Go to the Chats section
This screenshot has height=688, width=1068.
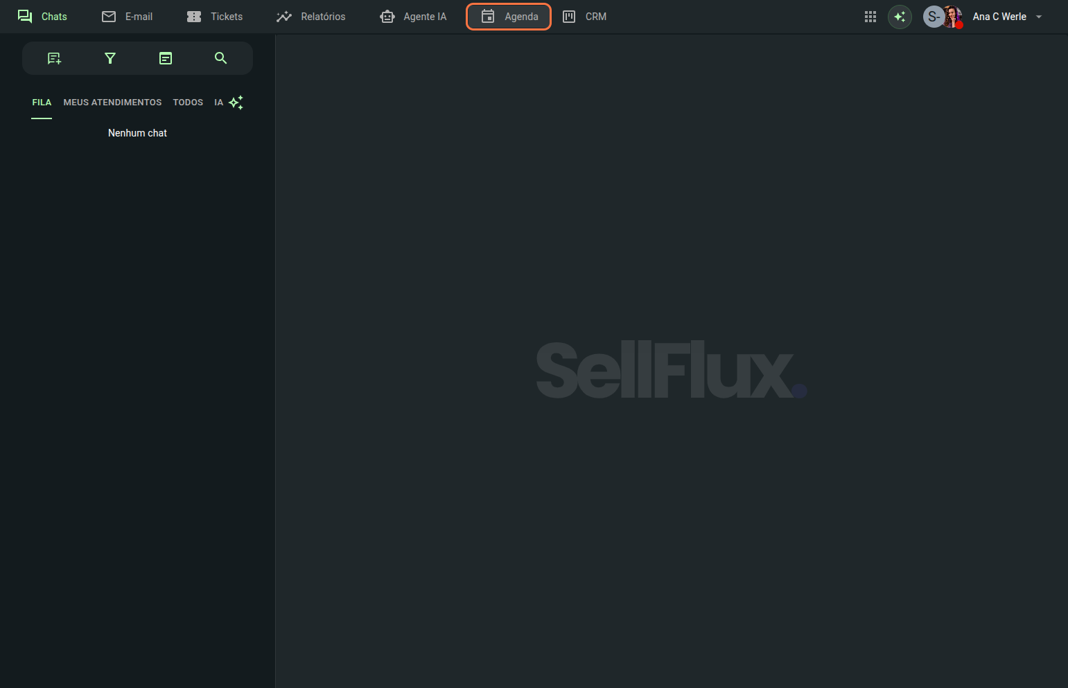(42, 17)
